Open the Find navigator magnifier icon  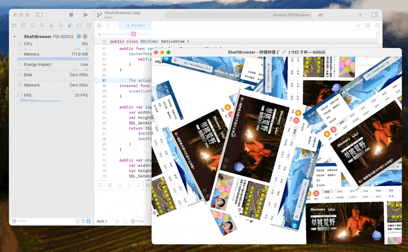coord(42,26)
